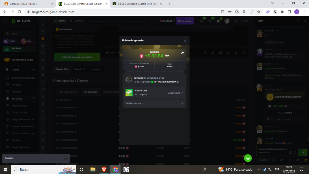Open the Español chat language selector

[x=265, y=160]
